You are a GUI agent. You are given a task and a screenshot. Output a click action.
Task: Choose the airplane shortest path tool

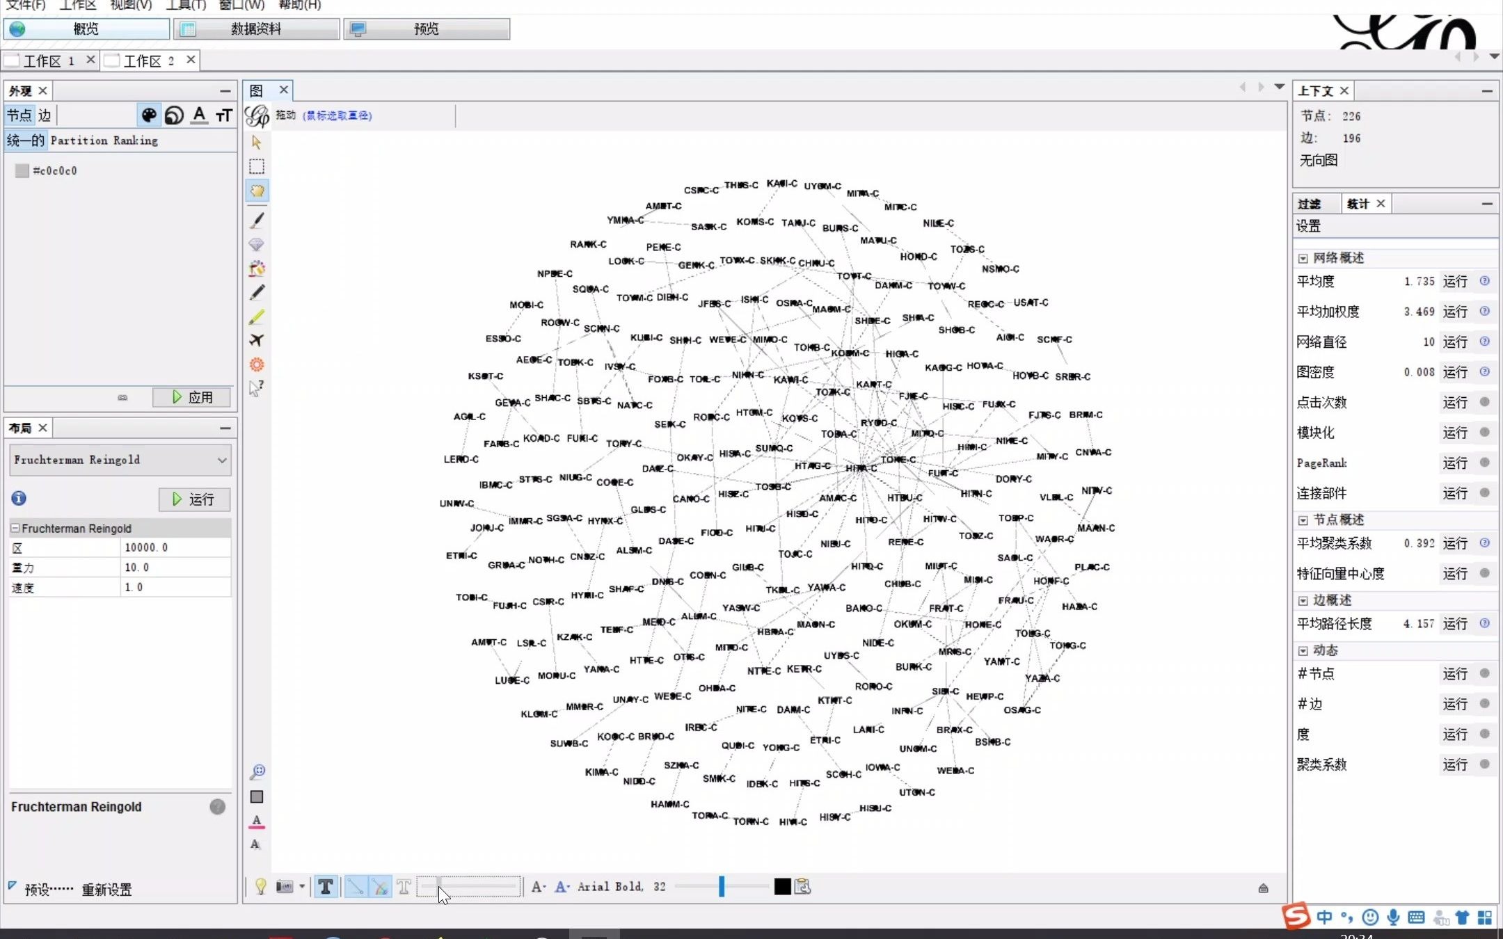[x=257, y=340]
